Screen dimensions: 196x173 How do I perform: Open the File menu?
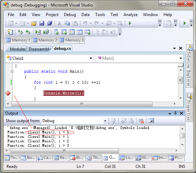point(11,15)
